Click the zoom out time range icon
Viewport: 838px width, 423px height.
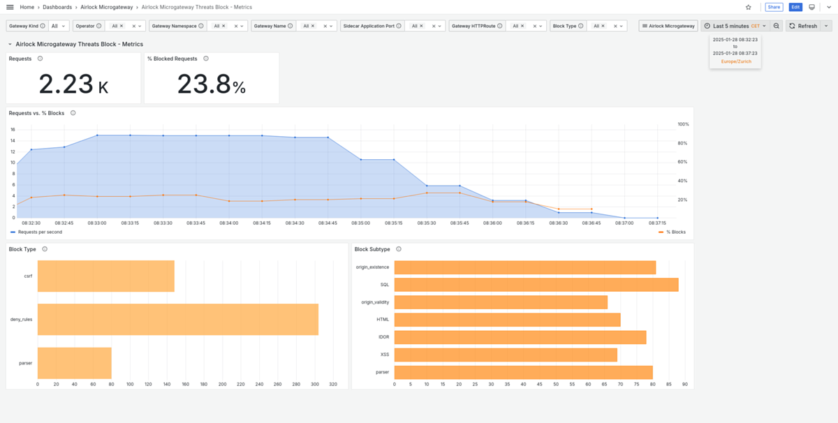pos(777,26)
